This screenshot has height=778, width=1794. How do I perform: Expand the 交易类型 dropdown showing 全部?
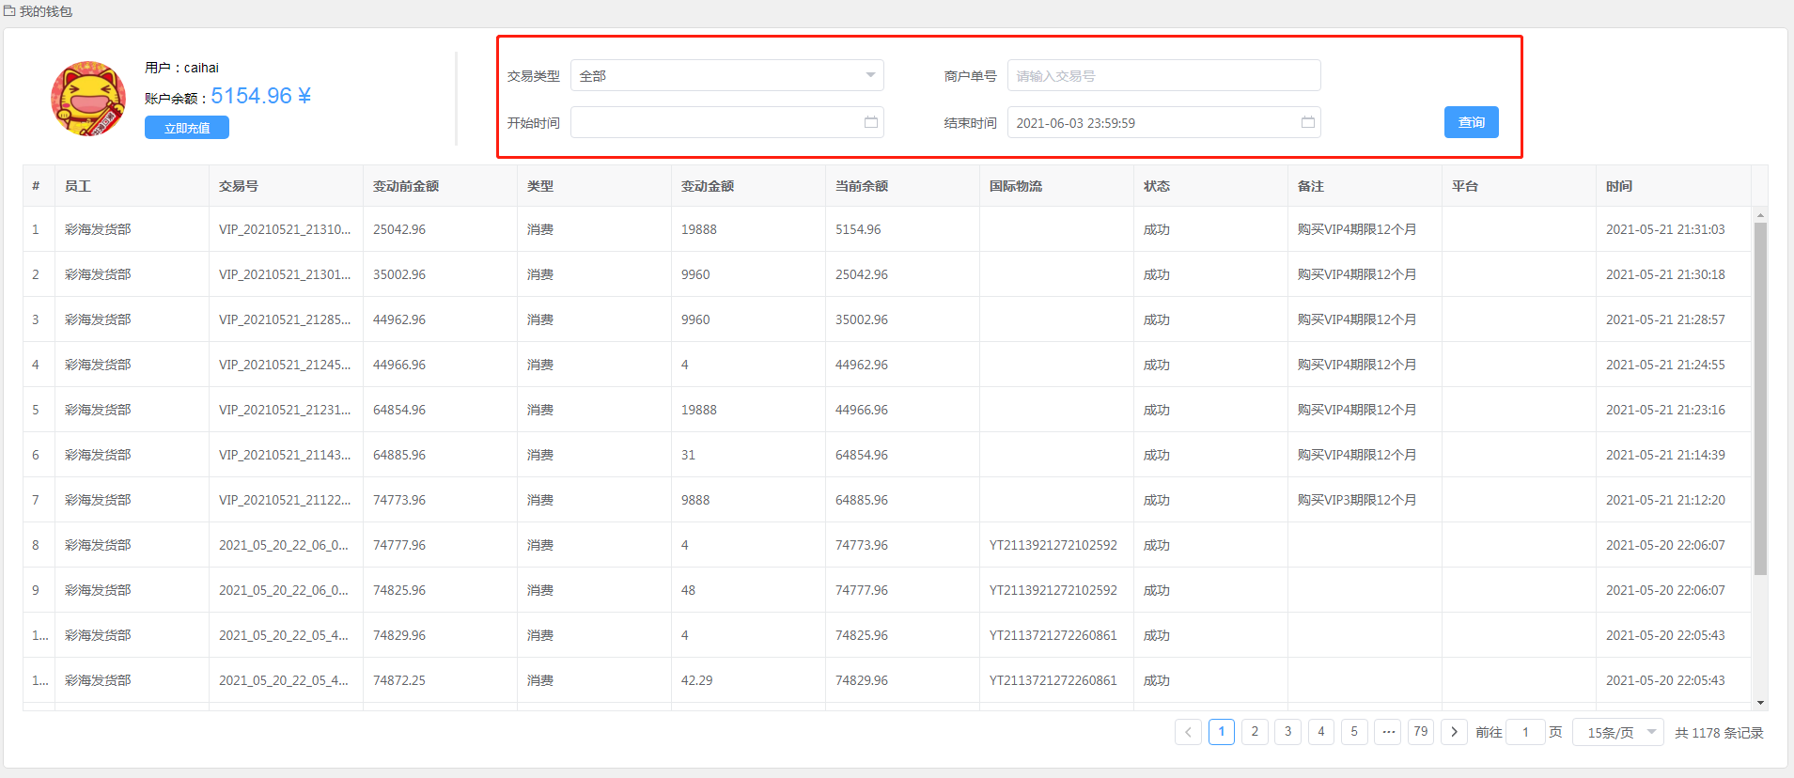726,75
